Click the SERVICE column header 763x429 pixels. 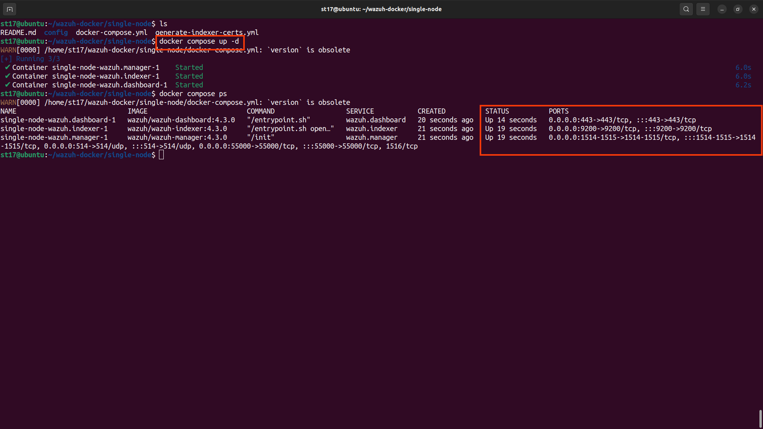360,111
